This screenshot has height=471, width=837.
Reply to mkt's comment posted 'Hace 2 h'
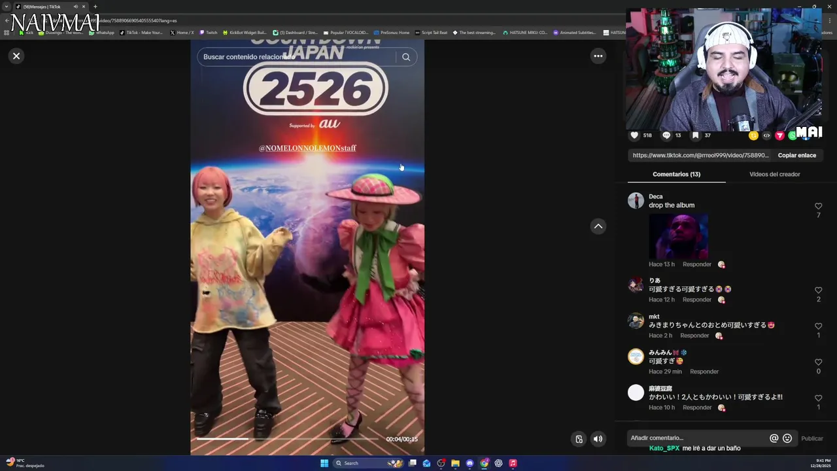tap(694, 336)
